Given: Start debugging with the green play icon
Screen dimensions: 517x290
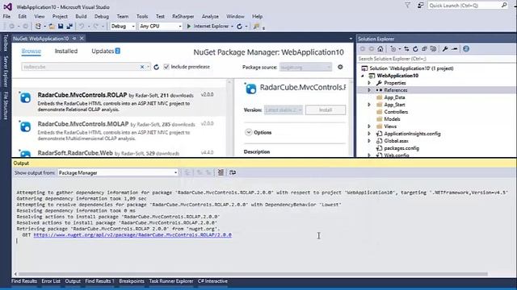Looking at the screenshot, I should pyautogui.click(x=189, y=26).
